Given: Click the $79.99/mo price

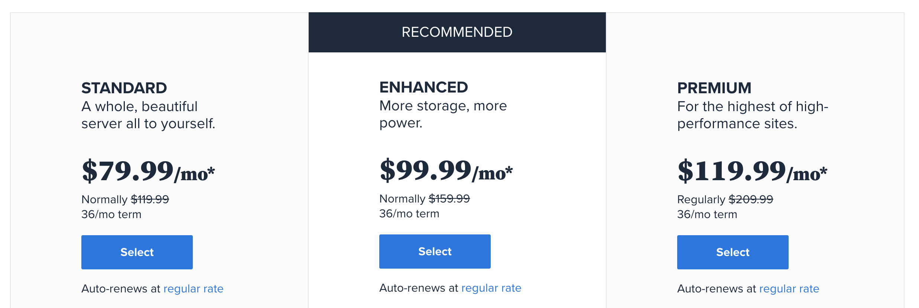Looking at the screenshot, I should [x=148, y=171].
